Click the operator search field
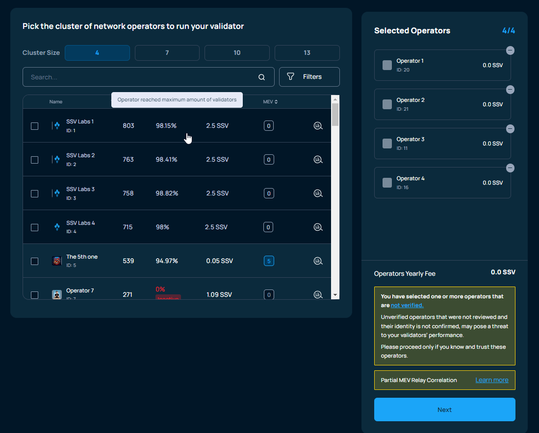Image resolution: width=539 pixels, height=433 pixels. coord(149,77)
